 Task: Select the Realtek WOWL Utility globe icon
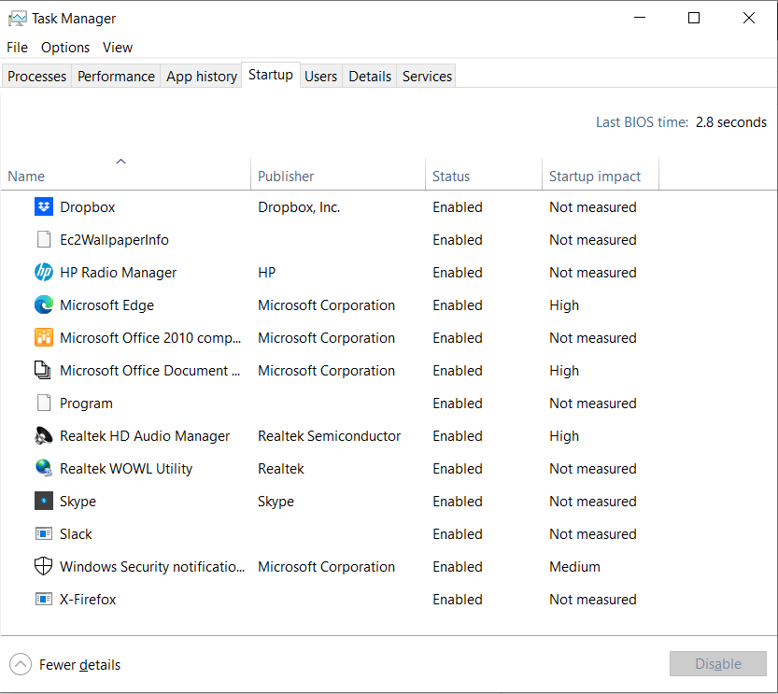point(44,469)
